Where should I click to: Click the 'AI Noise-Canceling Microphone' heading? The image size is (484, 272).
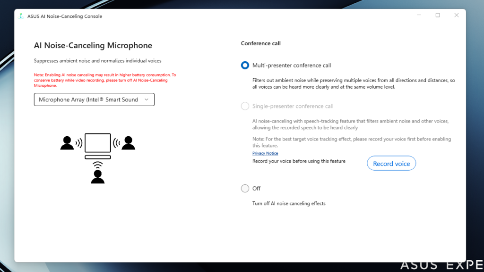pyautogui.click(x=93, y=45)
